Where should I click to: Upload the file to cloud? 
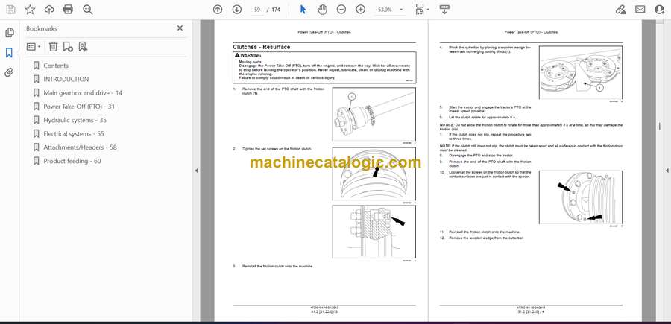pos(49,10)
